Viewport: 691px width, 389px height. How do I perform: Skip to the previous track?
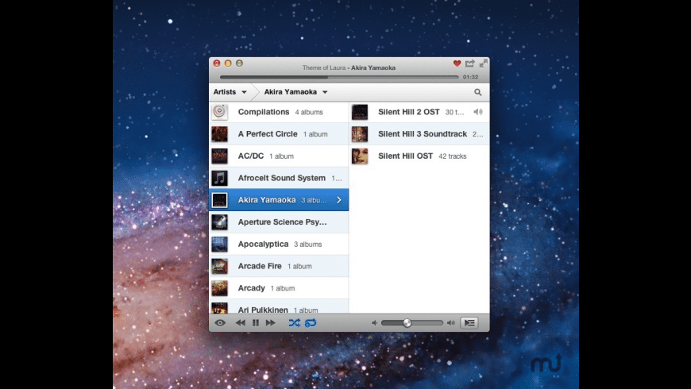click(x=240, y=323)
